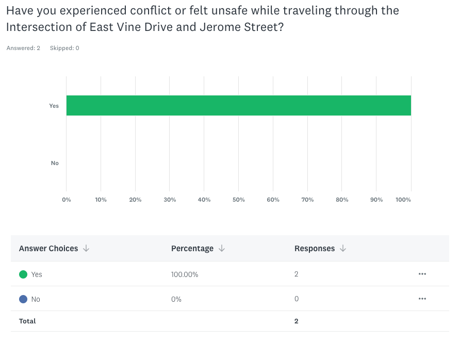The image size is (460, 343).
Task: Click the Percentage column sort arrow
Action: pos(222,249)
